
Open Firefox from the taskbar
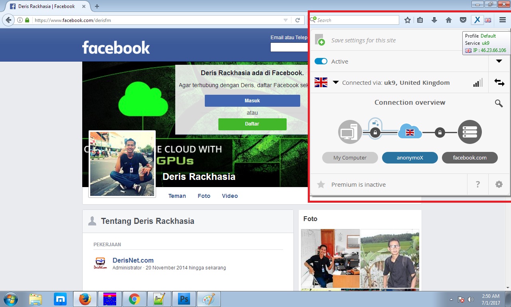point(85,299)
